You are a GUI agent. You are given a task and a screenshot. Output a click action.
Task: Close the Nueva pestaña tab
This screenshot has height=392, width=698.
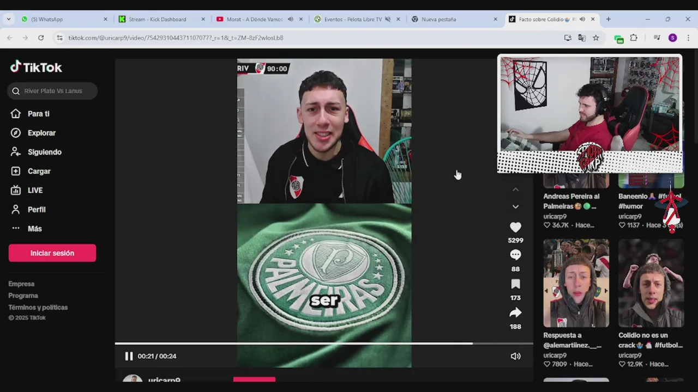point(495,19)
